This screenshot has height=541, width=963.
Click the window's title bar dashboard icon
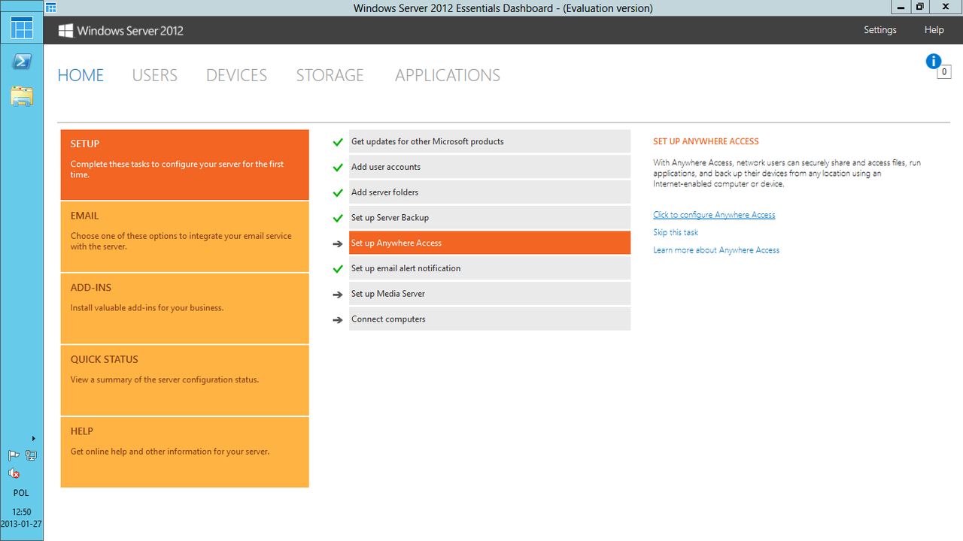(x=51, y=8)
